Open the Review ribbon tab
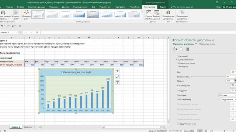 tap(80, 7)
